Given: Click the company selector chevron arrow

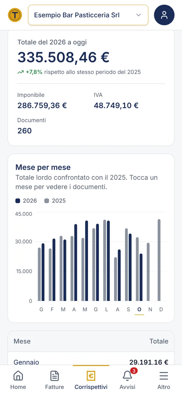Looking at the screenshot, I should [x=139, y=15].
